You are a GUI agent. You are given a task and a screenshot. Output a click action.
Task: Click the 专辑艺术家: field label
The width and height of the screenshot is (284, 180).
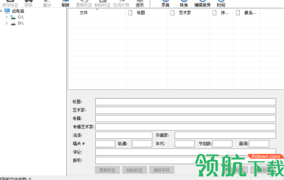pyautogui.click(x=83, y=127)
